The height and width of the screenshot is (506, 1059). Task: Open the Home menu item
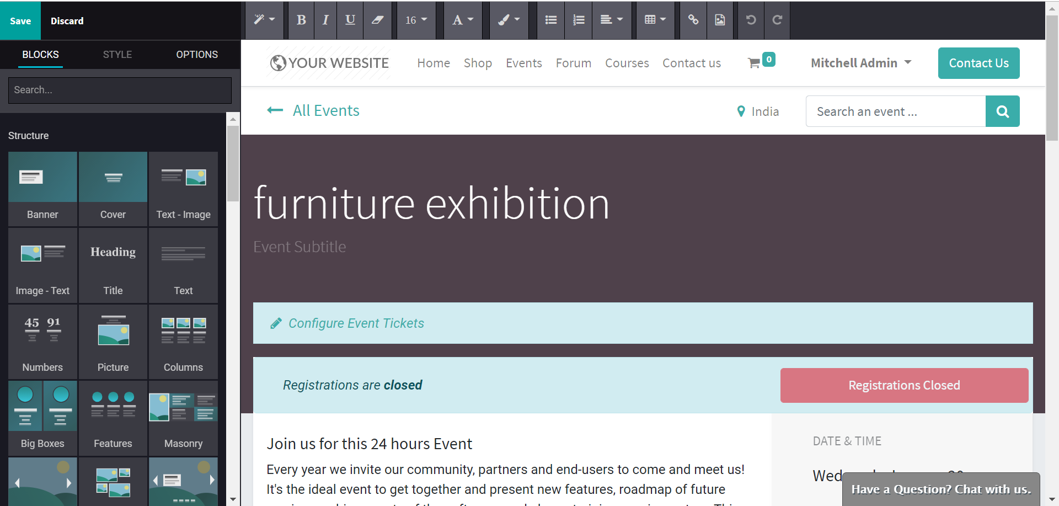(434, 63)
